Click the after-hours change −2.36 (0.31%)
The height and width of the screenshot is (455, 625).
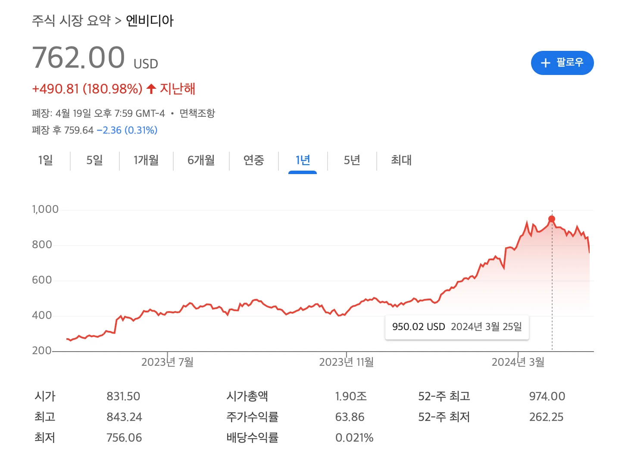127,130
